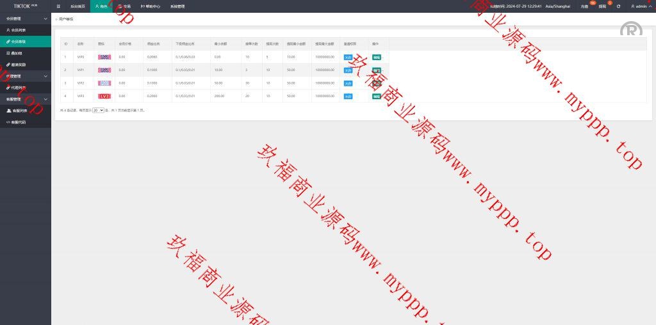Click the green 编辑 button for VIP0

click(376, 57)
